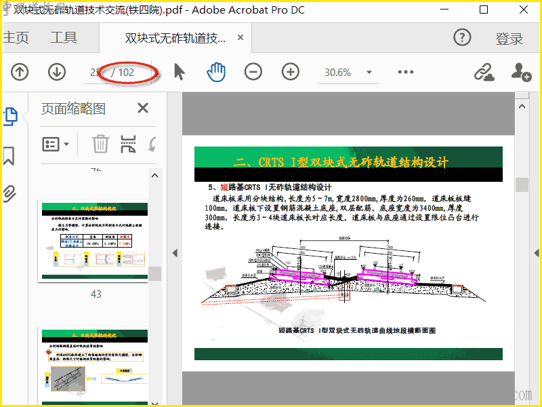The image size is (542, 407).
Task: Close the 双块式无砟轨道技... document tab
Action: click(241, 37)
